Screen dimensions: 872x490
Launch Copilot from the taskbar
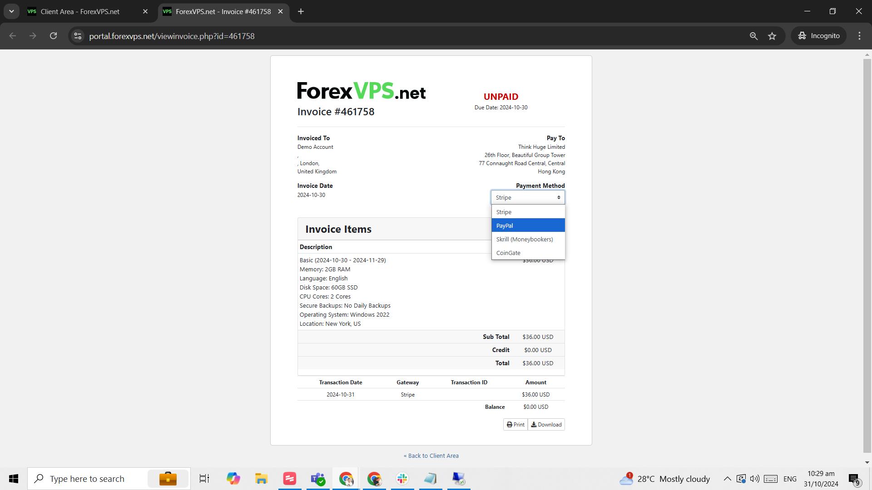click(x=233, y=479)
